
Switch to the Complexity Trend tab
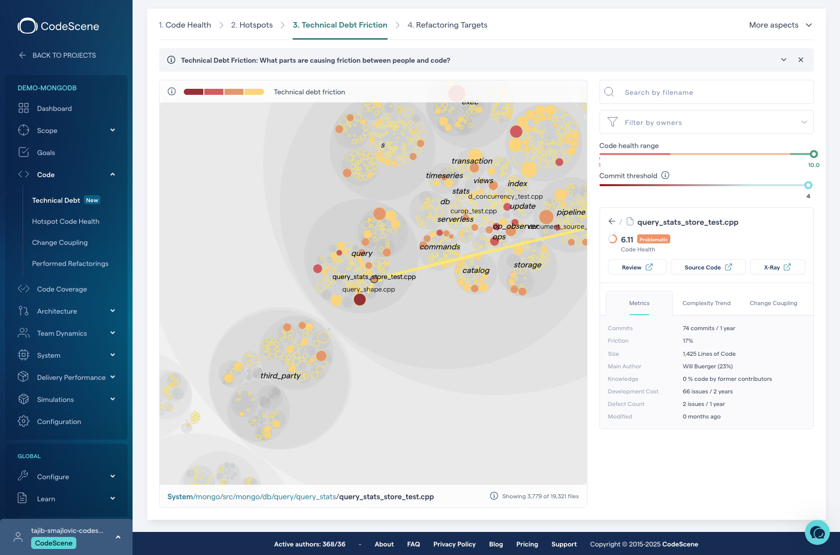point(706,303)
